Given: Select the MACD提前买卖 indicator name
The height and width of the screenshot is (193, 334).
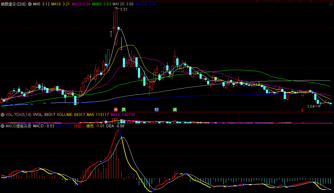Looking at the screenshot, I should tap(18, 126).
